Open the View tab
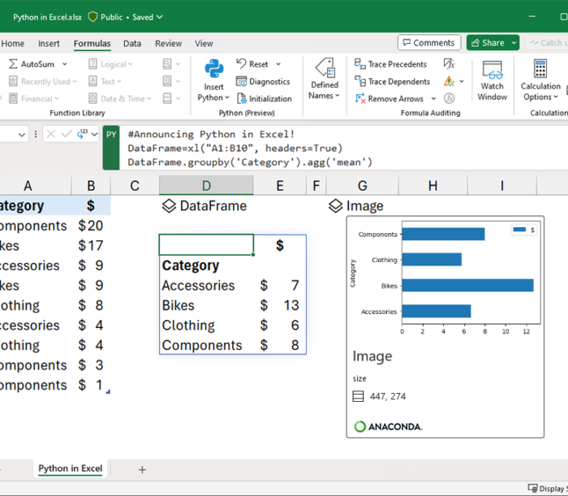This screenshot has width=568, height=496. (204, 44)
